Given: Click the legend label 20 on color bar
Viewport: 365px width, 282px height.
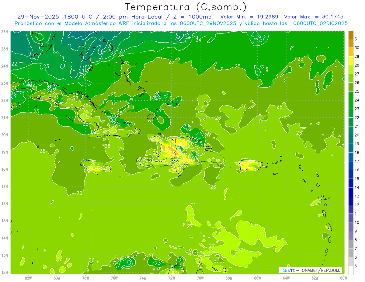Looking at the screenshot, I should pos(357,135).
